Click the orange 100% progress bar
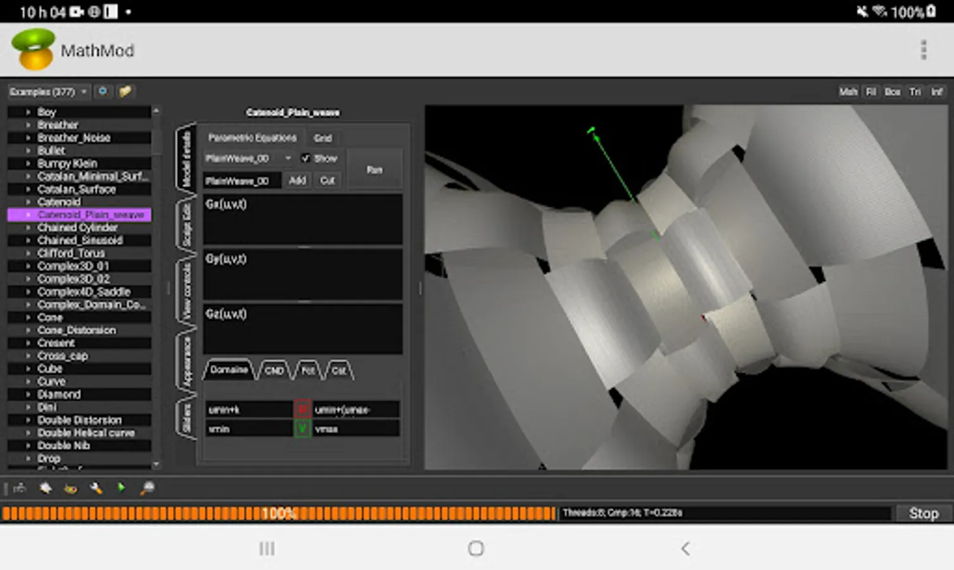 coord(279,513)
